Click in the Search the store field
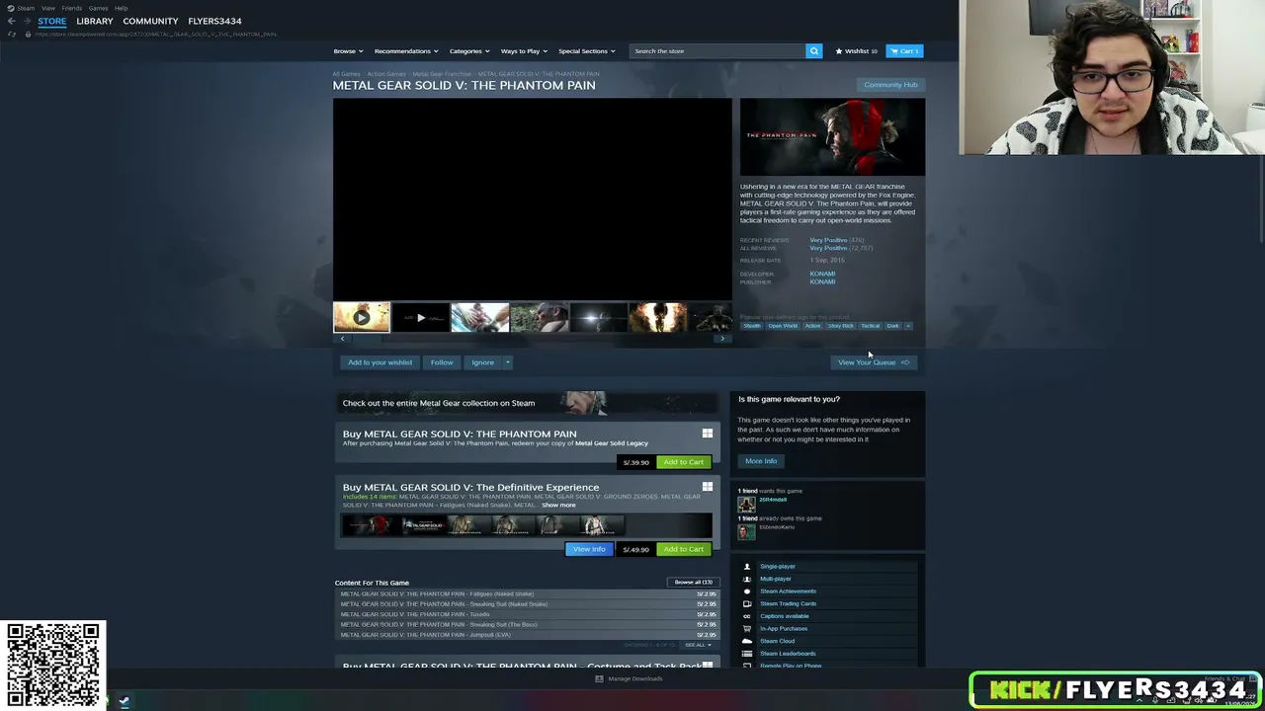1265x711 pixels. click(717, 51)
